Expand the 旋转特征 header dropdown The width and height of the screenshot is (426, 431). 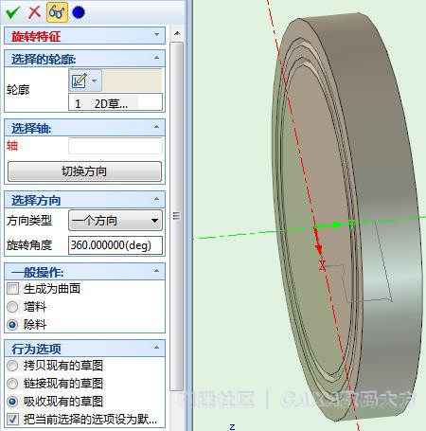[x=157, y=34]
